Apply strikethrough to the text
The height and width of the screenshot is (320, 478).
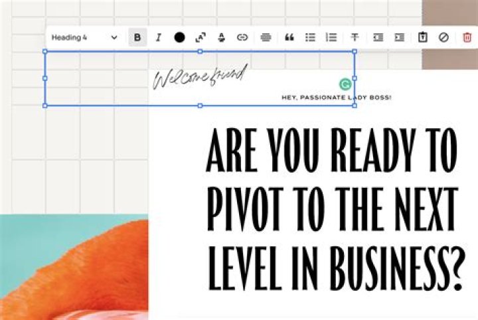coord(355,38)
